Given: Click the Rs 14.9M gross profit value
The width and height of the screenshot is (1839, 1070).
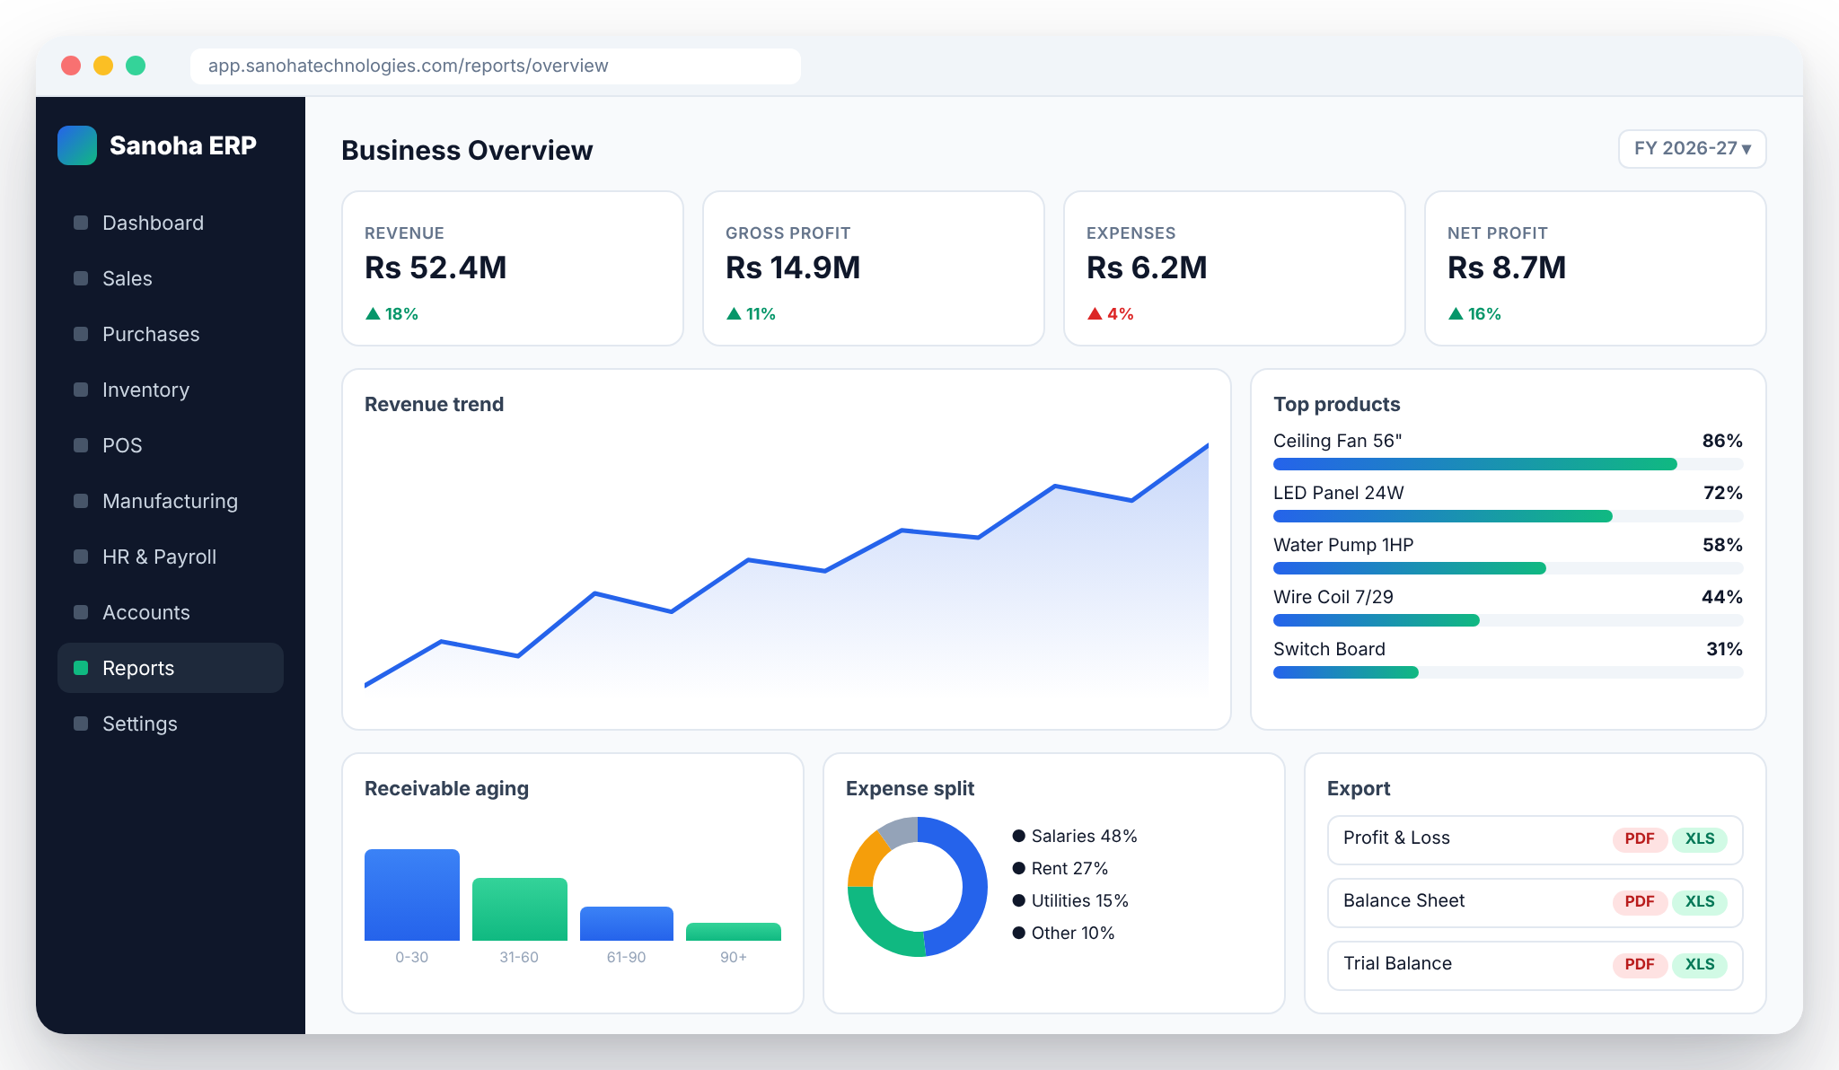Looking at the screenshot, I should 793,267.
